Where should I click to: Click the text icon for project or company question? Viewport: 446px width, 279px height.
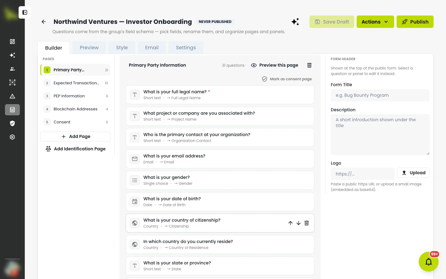coord(135,116)
